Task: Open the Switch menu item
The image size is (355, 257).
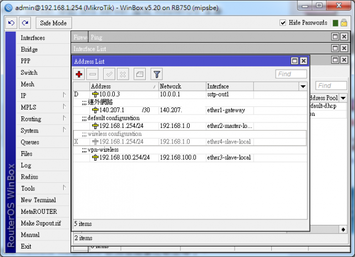Action: [x=43, y=73]
